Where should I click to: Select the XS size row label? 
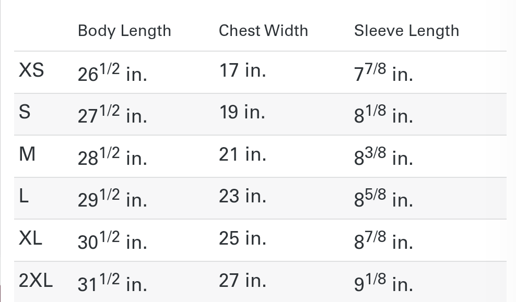(x=31, y=70)
